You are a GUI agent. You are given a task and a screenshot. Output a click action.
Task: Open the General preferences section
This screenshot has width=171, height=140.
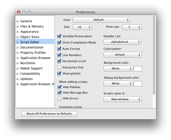[26, 21]
